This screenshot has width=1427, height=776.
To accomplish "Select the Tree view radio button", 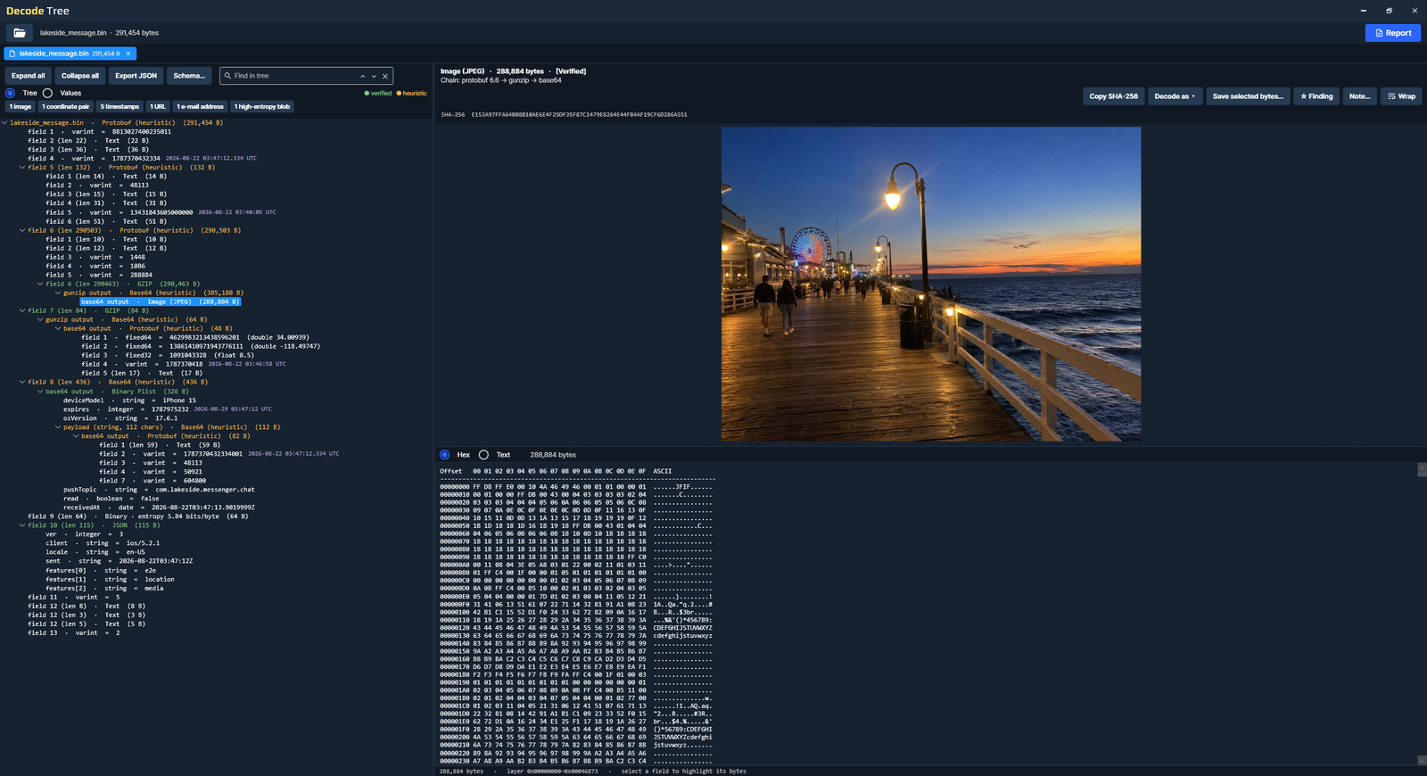I will (x=10, y=93).
